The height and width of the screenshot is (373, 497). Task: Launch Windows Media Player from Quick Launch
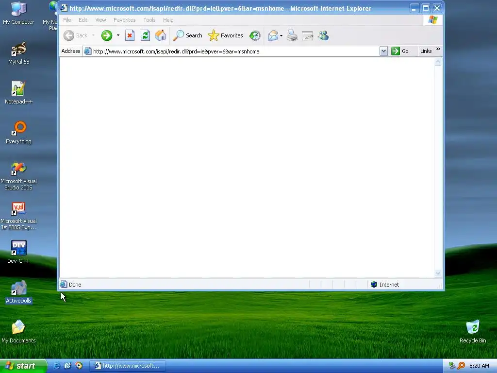tap(79, 366)
